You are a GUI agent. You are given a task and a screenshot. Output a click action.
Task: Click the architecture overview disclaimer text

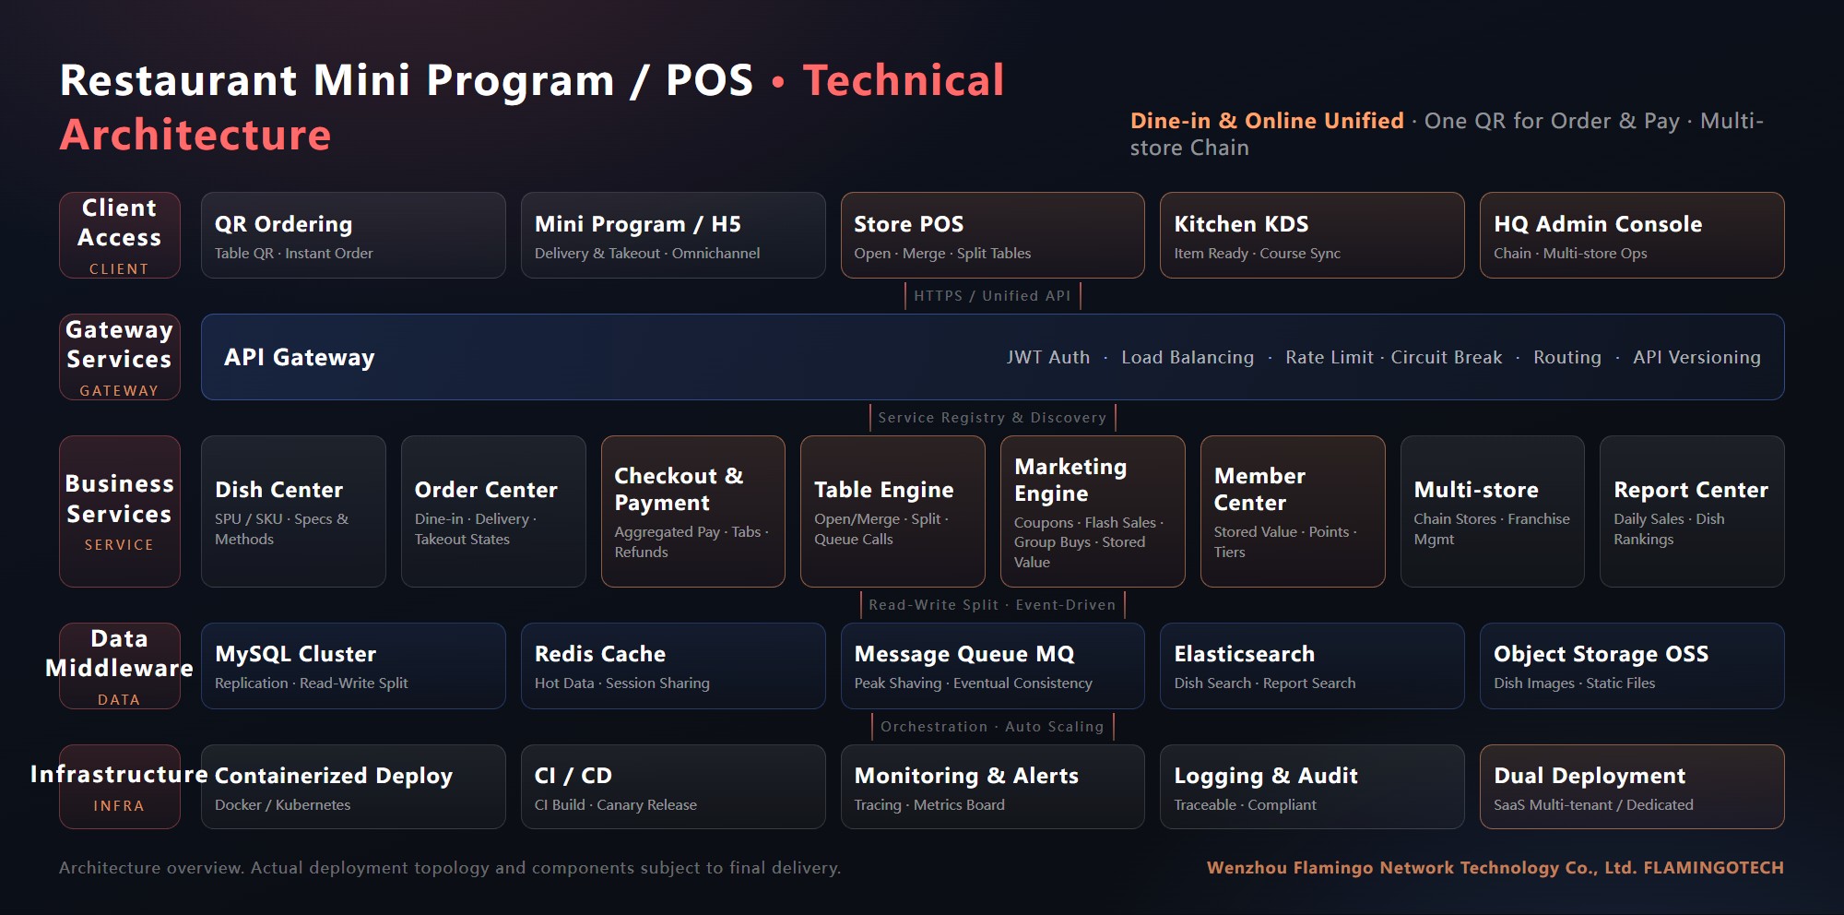point(450,868)
